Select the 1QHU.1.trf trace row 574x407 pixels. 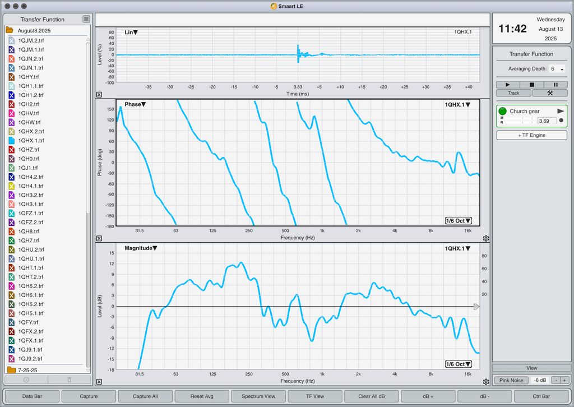[46, 259]
